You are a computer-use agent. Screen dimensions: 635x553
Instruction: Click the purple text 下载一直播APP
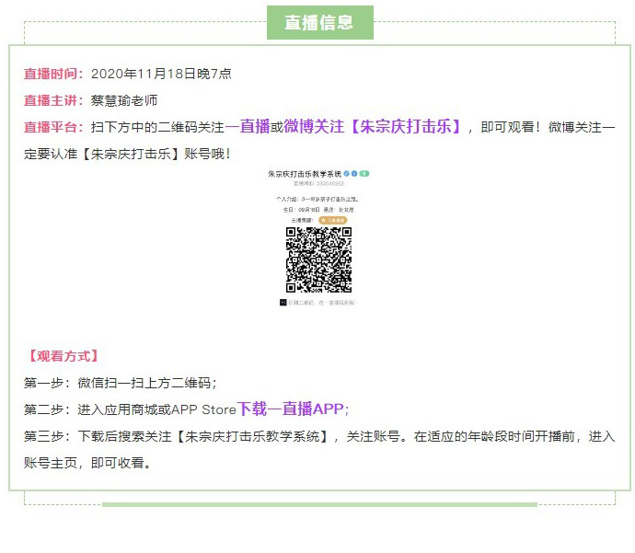[x=291, y=409]
